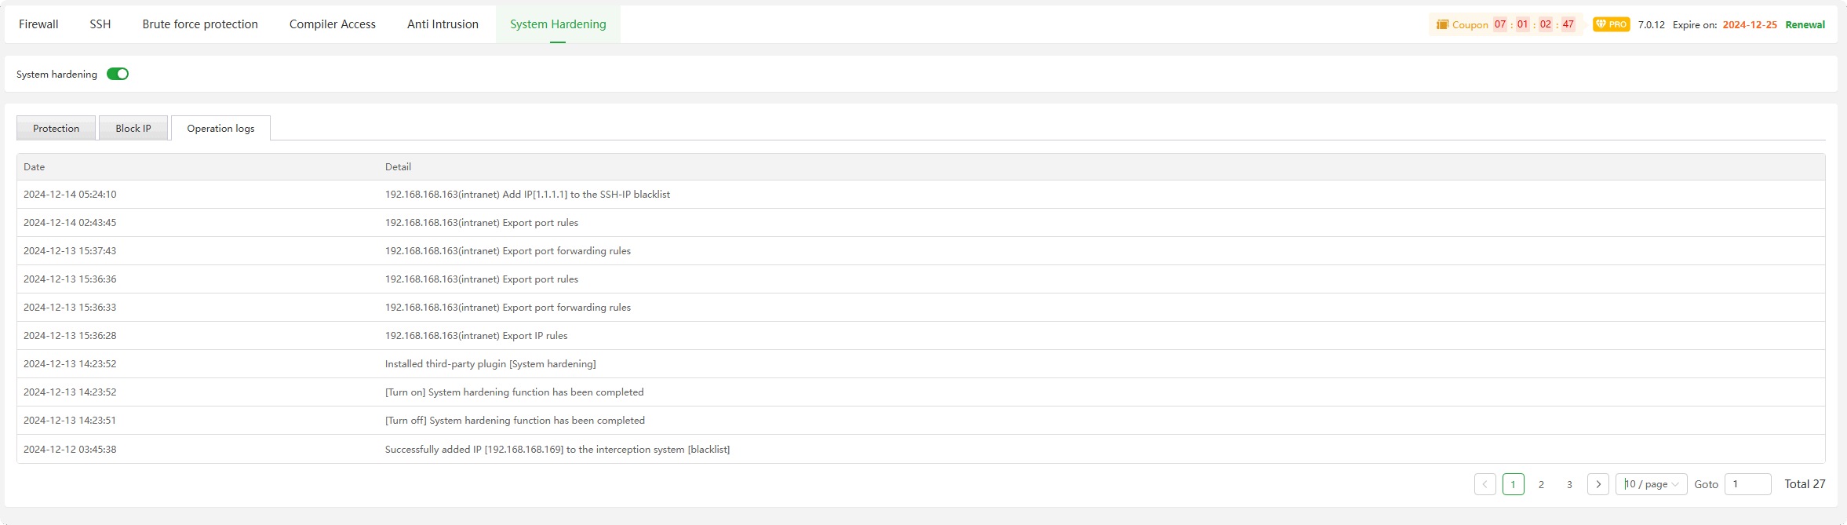The width and height of the screenshot is (1847, 525).
Task: Go to the next logs page arrow
Action: pos(1597,484)
